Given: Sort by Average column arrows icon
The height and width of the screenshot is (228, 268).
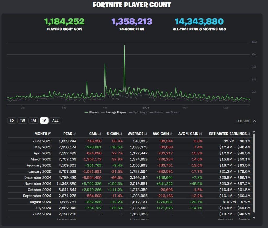Looking at the screenshot, I should [146, 134].
